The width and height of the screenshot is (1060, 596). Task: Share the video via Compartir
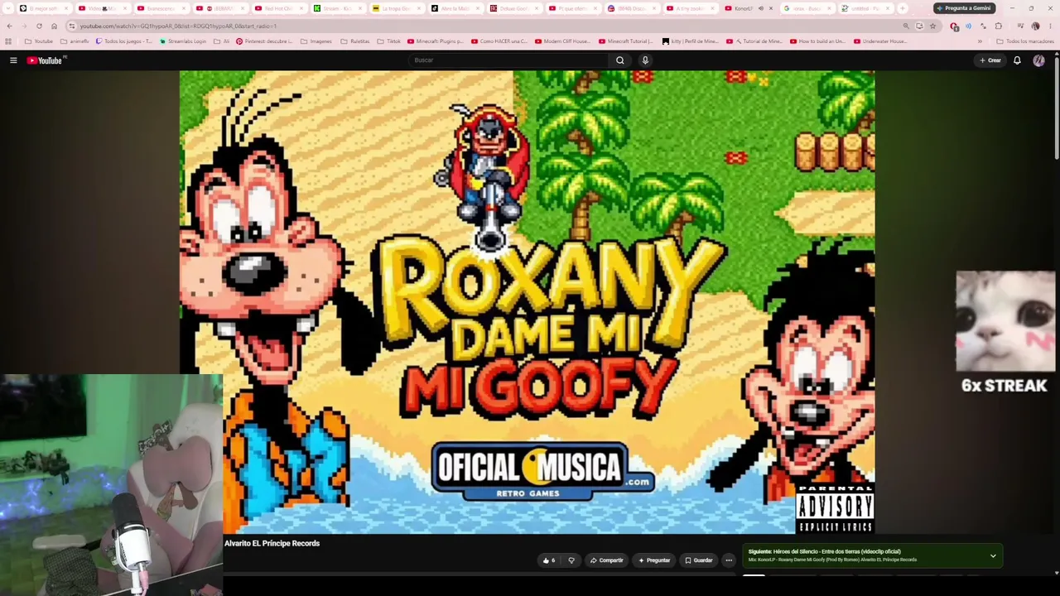coord(606,560)
